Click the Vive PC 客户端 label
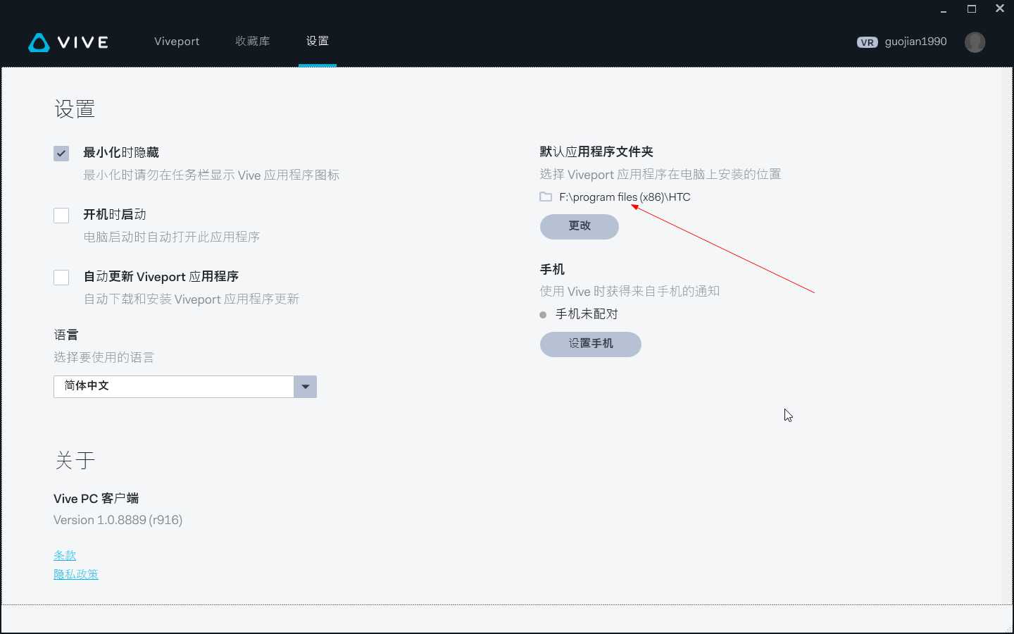The image size is (1014, 634). [x=96, y=498]
